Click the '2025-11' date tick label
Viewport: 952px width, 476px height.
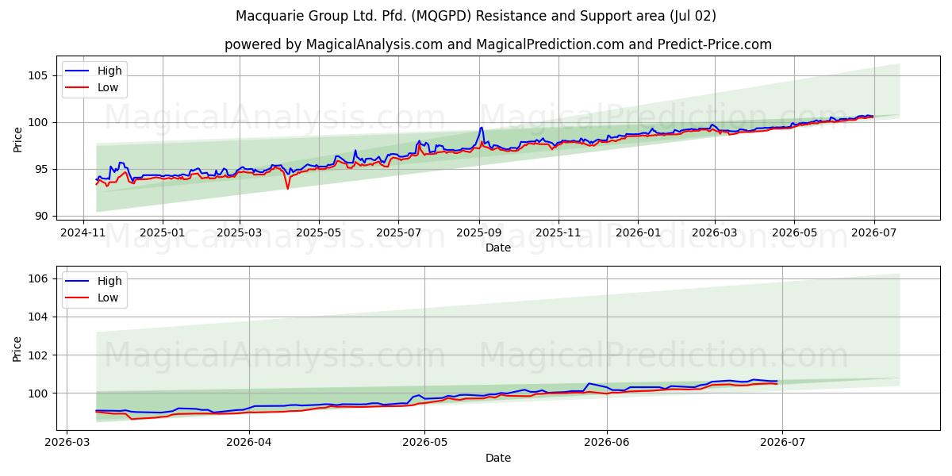(x=558, y=232)
